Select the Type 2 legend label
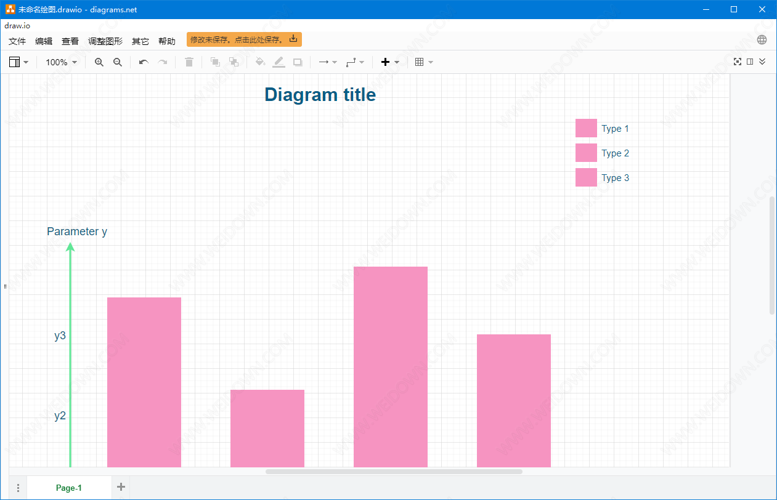777x500 pixels. point(615,153)
